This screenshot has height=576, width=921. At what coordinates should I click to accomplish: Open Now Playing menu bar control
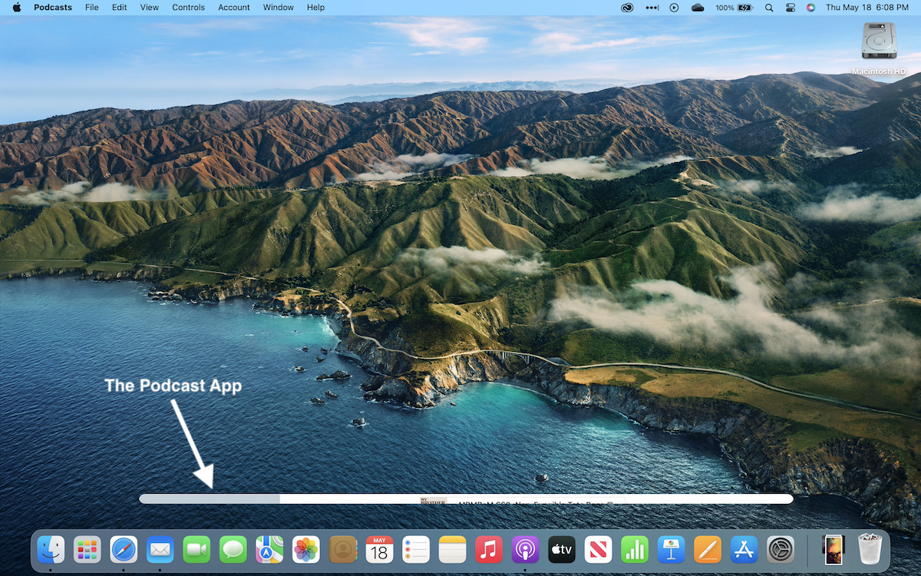(x=674, y=7)
